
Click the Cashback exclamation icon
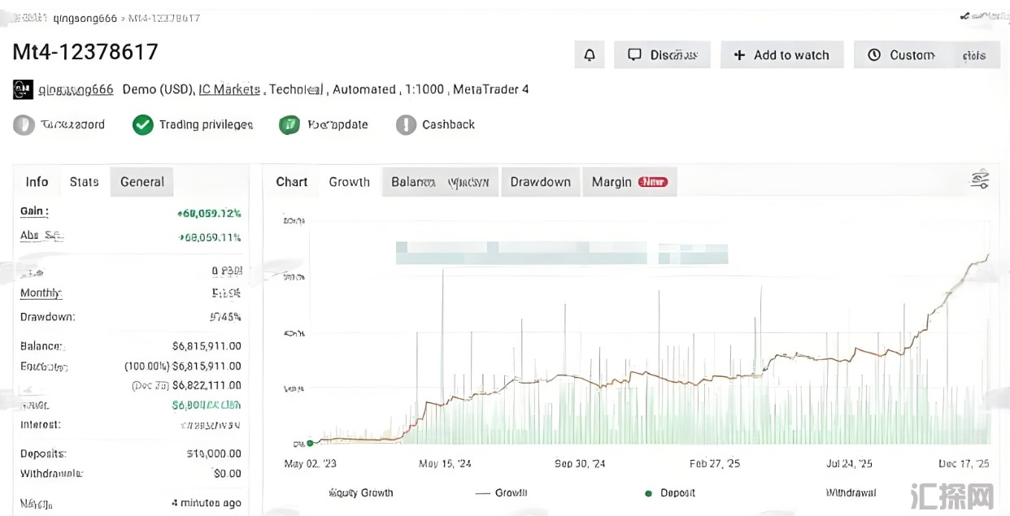pos(406,125)
